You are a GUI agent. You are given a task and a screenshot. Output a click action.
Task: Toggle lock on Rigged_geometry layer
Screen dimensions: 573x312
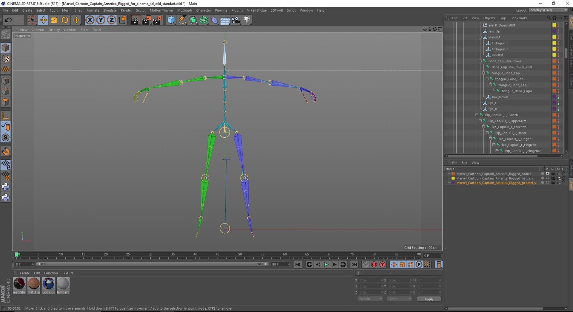tap(564, 183)
